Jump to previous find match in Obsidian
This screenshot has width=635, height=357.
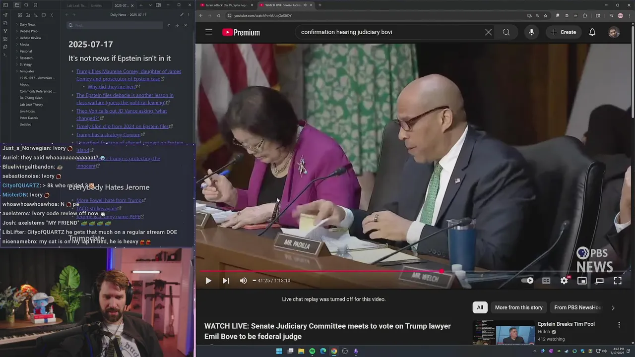coord(169,25)
